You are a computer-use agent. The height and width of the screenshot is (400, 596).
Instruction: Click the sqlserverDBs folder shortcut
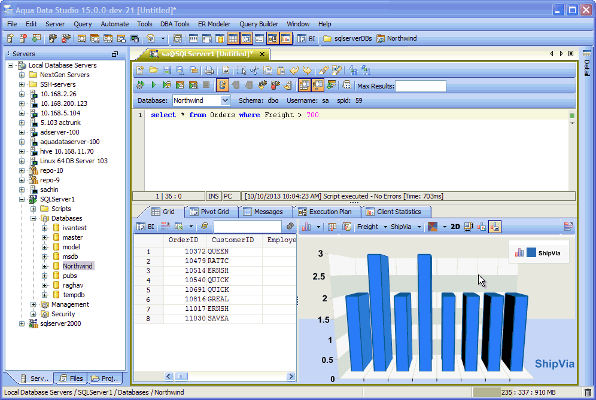[348, 38]
